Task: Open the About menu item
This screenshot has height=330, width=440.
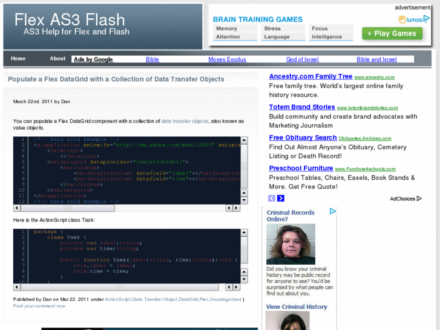Action: pyautogui.click(x=57, y=58)
